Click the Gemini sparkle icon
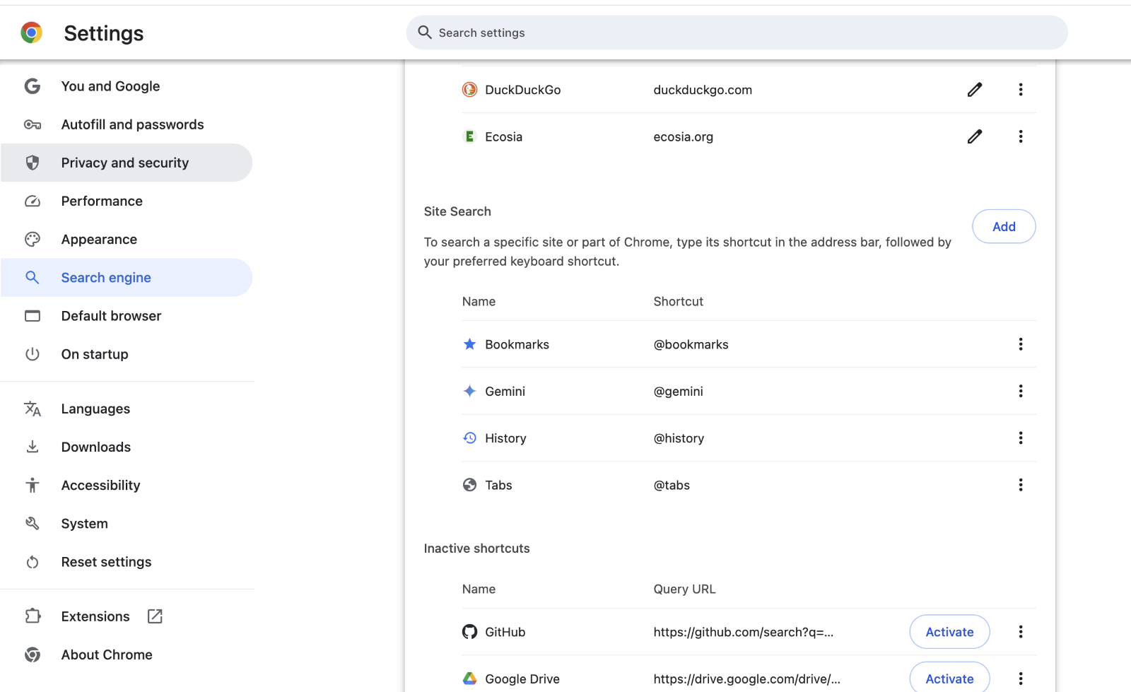The height and width of the screenshot is (692, 1131). coord(469,391)
